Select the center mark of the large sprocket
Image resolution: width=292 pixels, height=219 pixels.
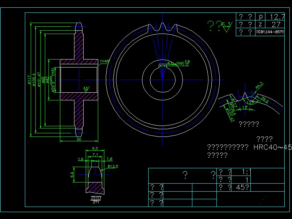coord(162,80)
